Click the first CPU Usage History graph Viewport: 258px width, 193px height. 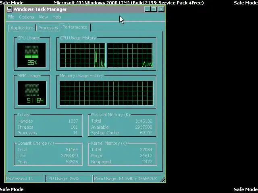82,55
